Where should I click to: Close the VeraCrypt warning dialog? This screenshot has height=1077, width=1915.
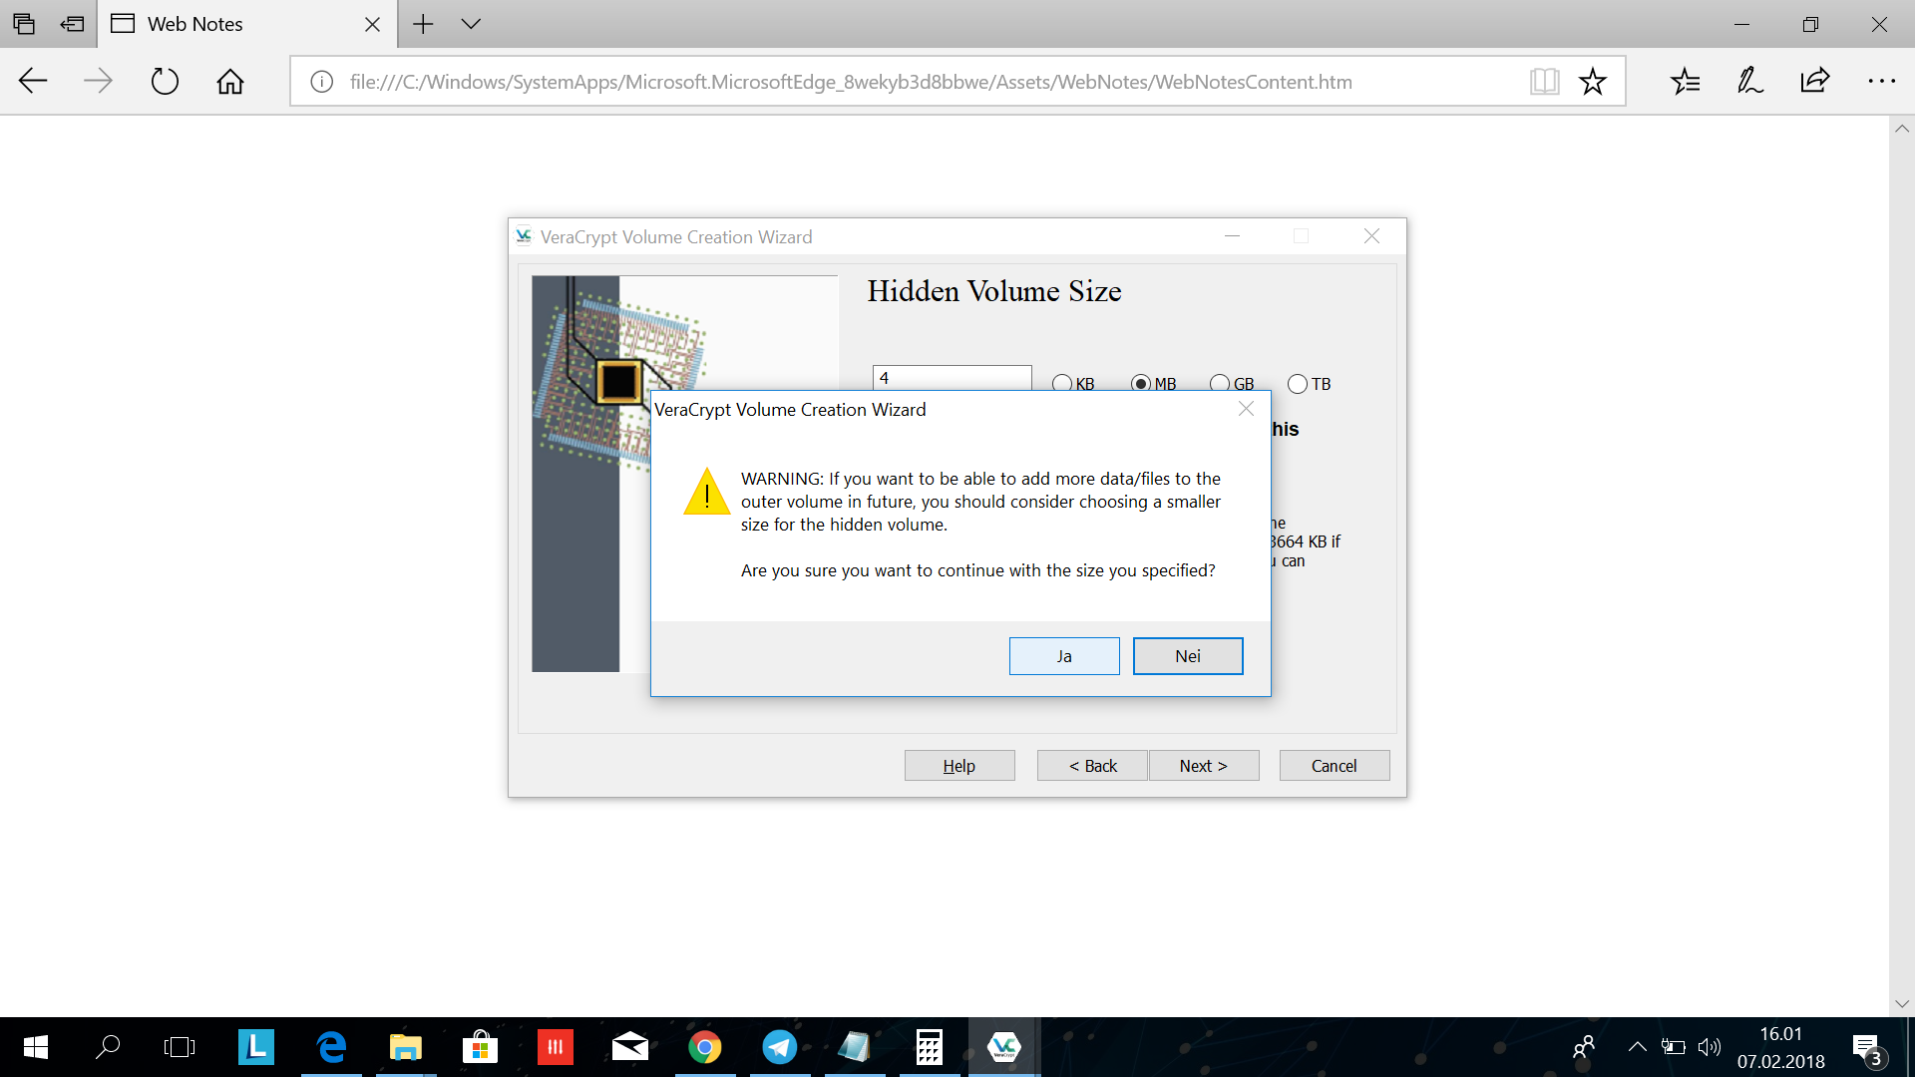1246,409
